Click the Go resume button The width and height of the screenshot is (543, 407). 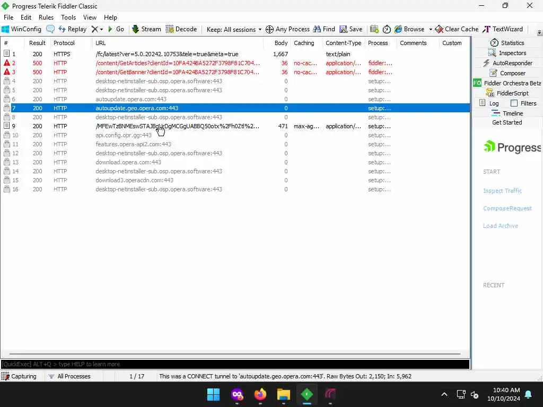(x=116, y=29)
